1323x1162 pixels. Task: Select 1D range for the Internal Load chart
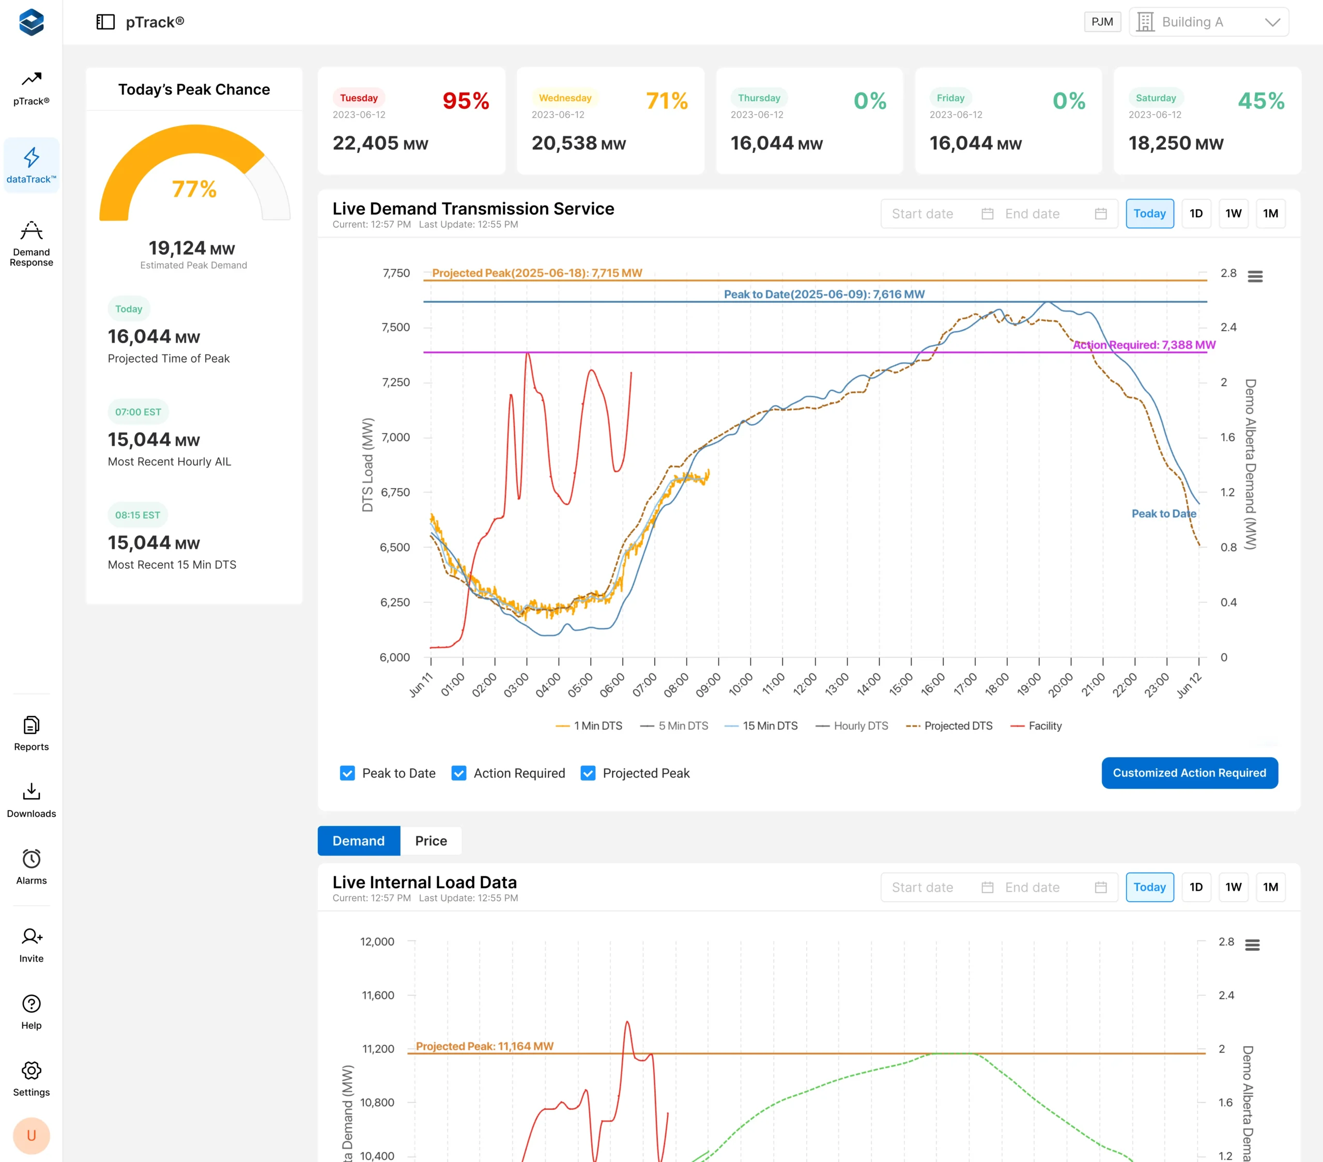click(x=1196, y=887)
